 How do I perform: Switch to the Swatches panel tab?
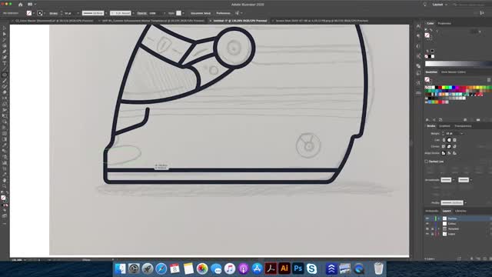(x=431, y=72)
